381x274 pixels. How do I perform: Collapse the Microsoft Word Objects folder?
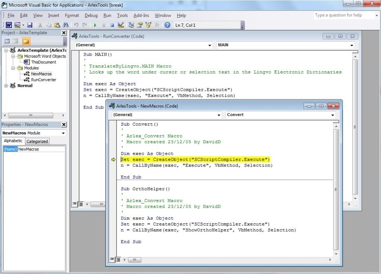[13, 56]
